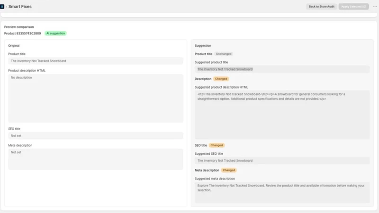Image resolution: width=379 pixels, height=213 pixels.
Task: Open the three-dot more options menu
Action: [x=375, y=7]
